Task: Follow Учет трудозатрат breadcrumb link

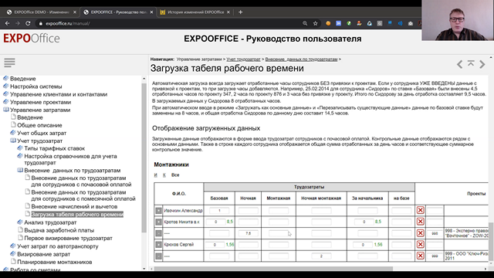Action: click(243, 59)
